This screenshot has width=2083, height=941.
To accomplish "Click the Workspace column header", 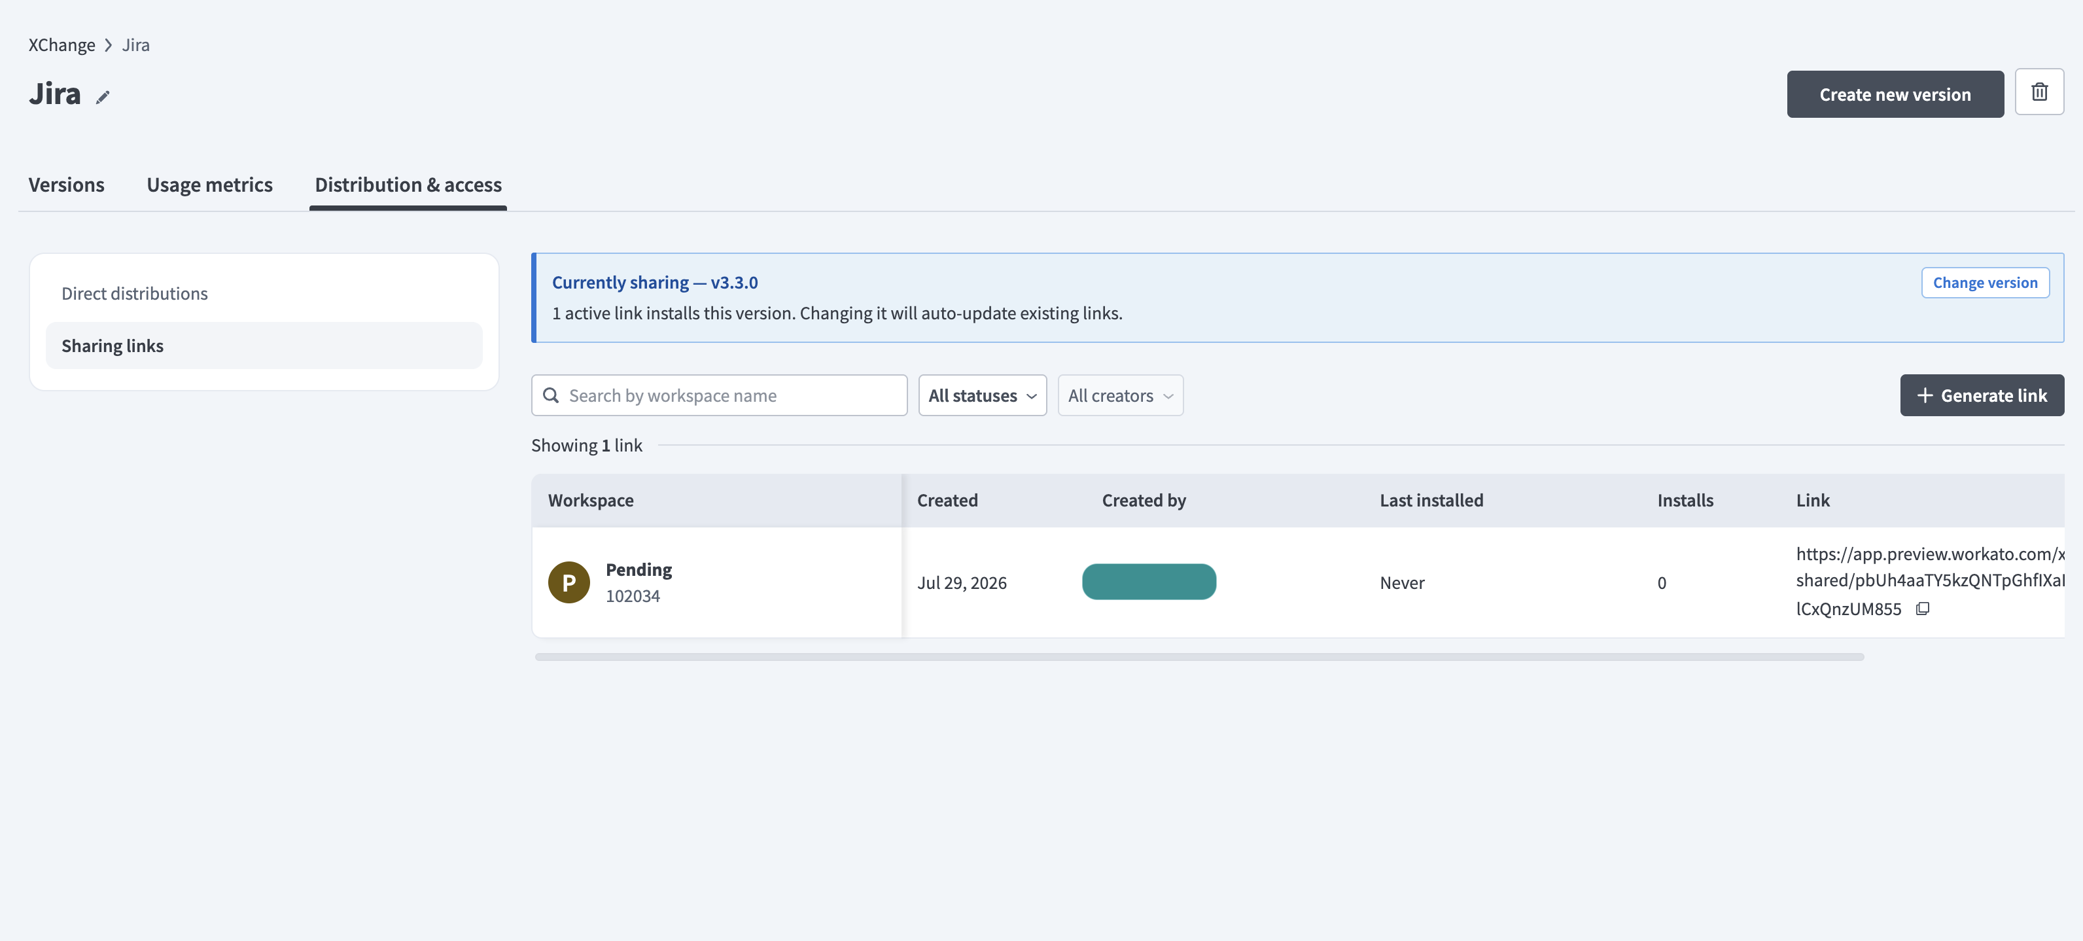I will [x=590, y=500].
